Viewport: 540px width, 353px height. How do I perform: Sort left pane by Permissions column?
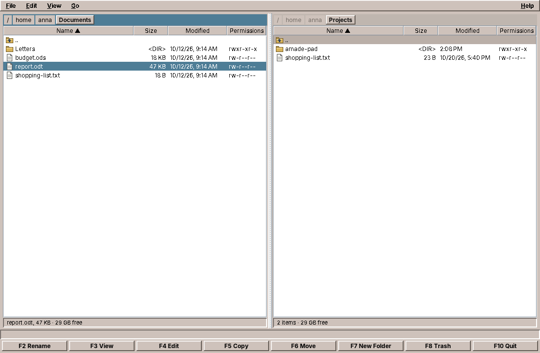tap(246, 30)
